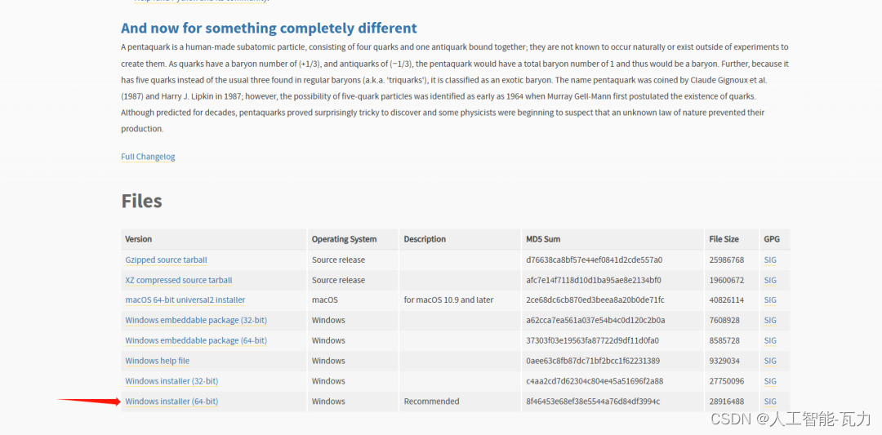
Task: Select MD5 sum 8f46453e68ef38e5544a76d84df3994c
Action: click(593, 402)
